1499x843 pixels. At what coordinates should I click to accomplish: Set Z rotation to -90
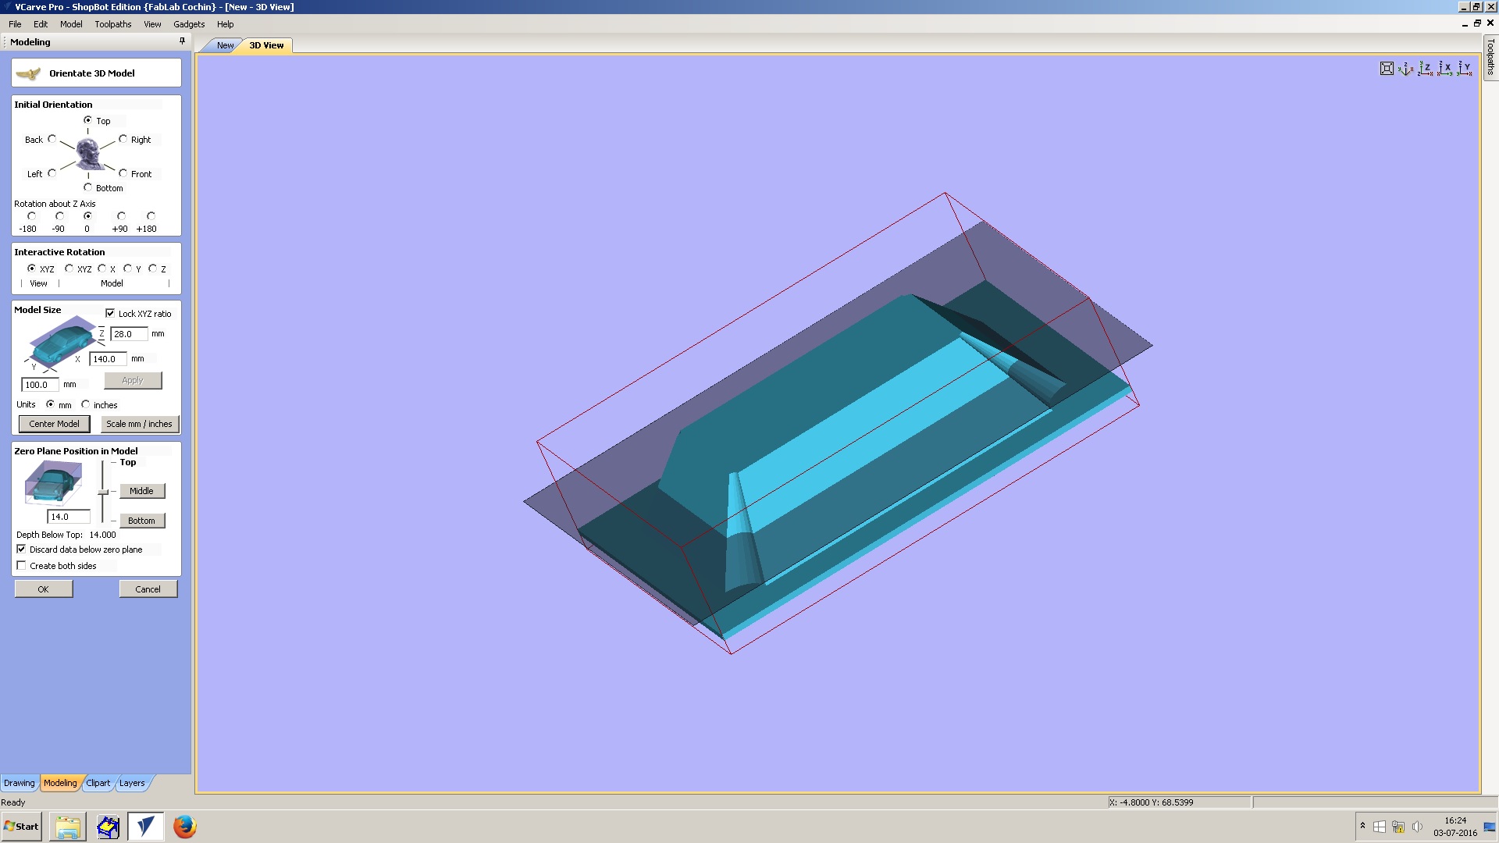59,216
